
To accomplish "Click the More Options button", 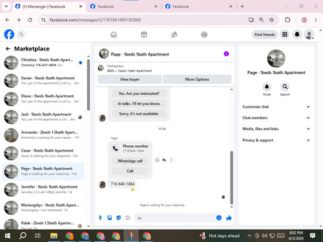I will tap(197, 79).
